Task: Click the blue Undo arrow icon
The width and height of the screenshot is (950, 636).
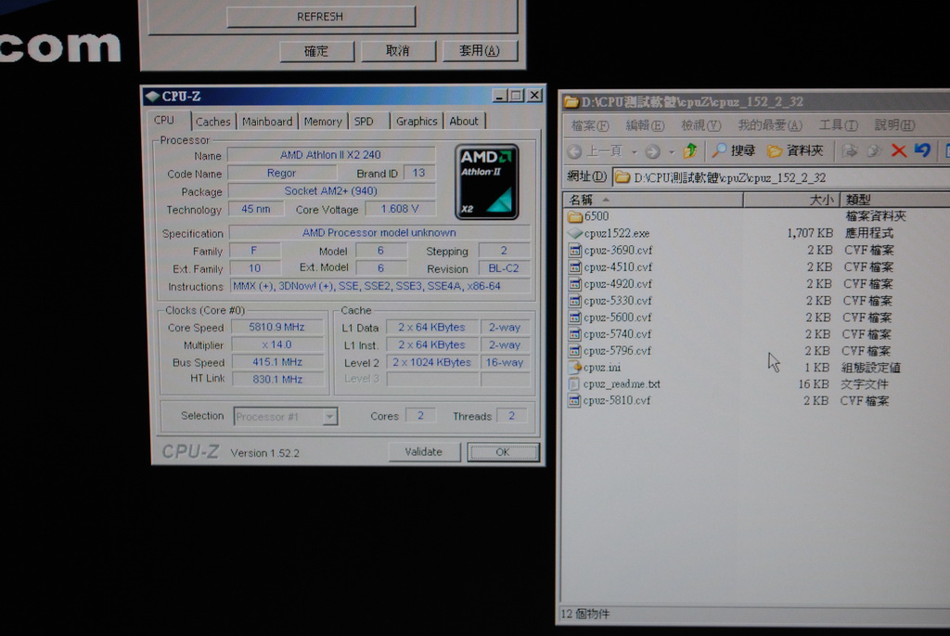Action: [x=923, y=149]
